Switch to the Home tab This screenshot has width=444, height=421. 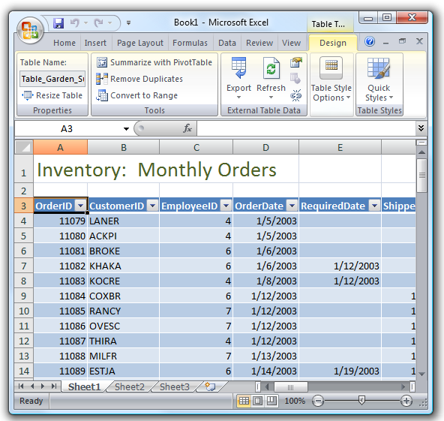pos(64,43)
